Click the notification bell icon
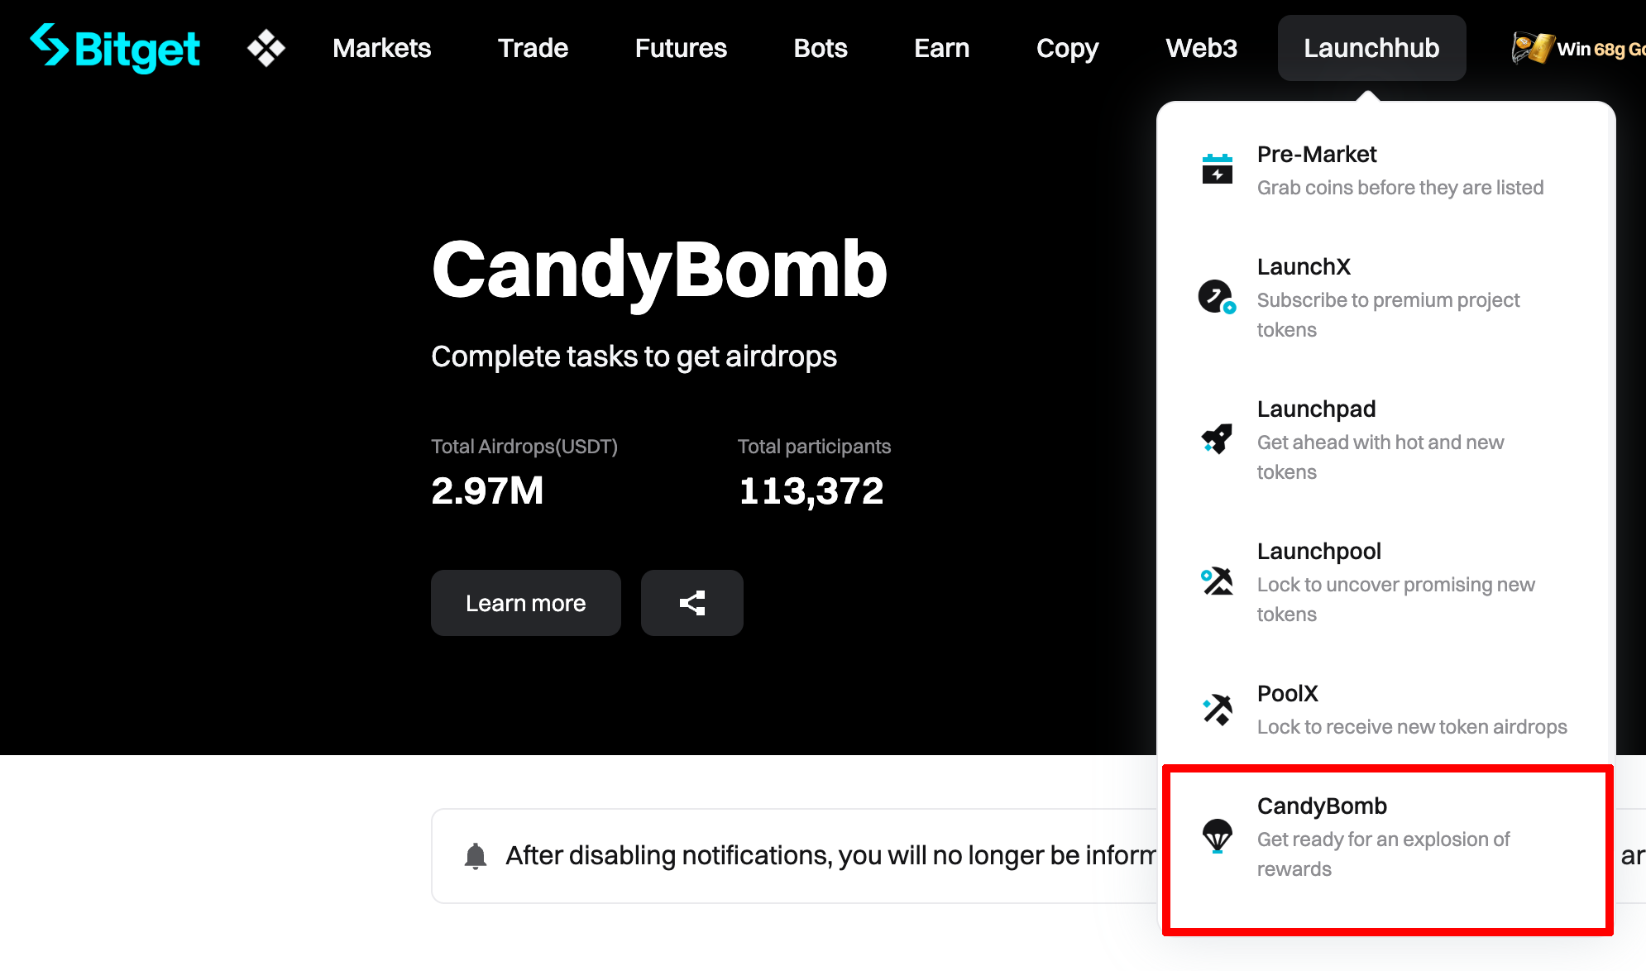Image resolution: width=1646 pixels, height=971 pixels. pyautogui.click(x=476, y=856)
